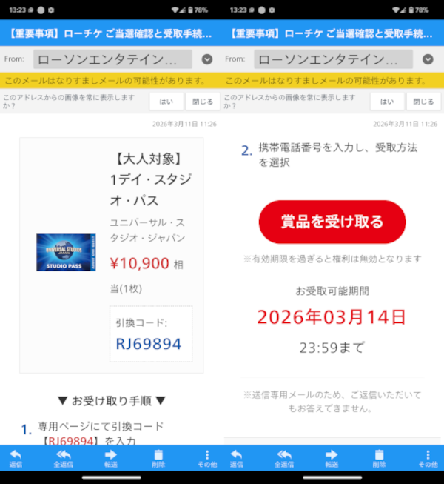This screenshot has width=444, height=484.
Task: Expand sender details chevron on left screen
Action: pos(207,59)
